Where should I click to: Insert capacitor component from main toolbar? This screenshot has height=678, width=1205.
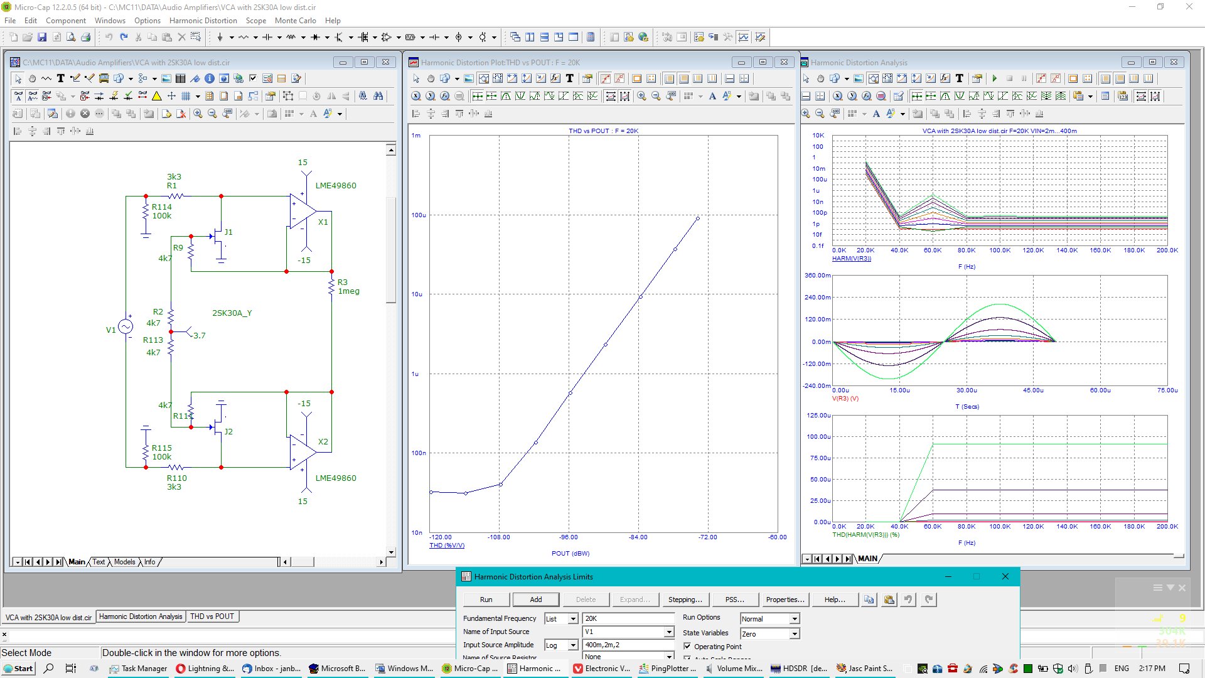[x=267, y=37]
